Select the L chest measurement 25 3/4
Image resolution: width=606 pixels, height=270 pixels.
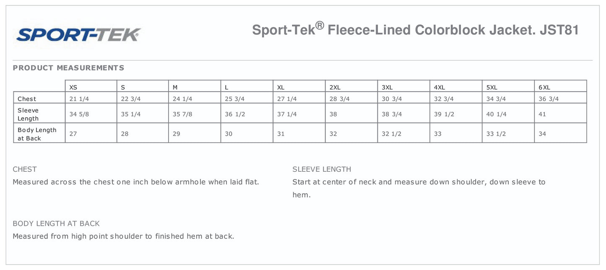click(x=234, y=99)
